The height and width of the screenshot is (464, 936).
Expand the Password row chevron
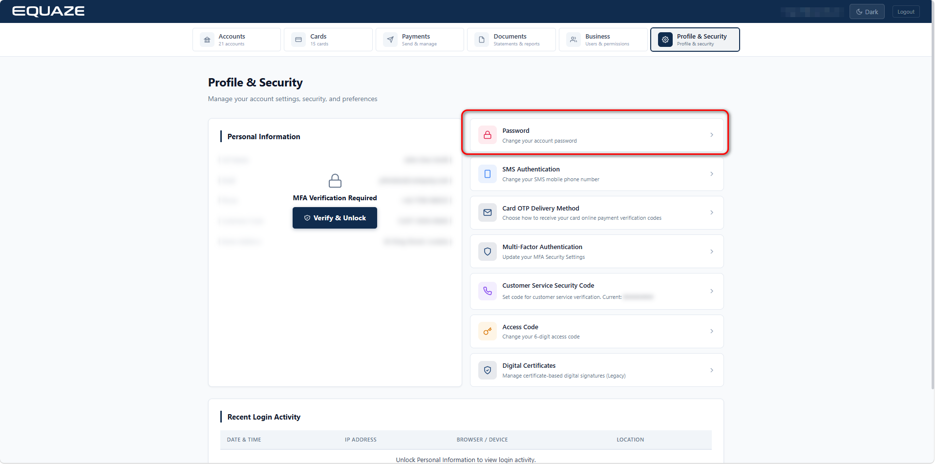coord(712,135)
